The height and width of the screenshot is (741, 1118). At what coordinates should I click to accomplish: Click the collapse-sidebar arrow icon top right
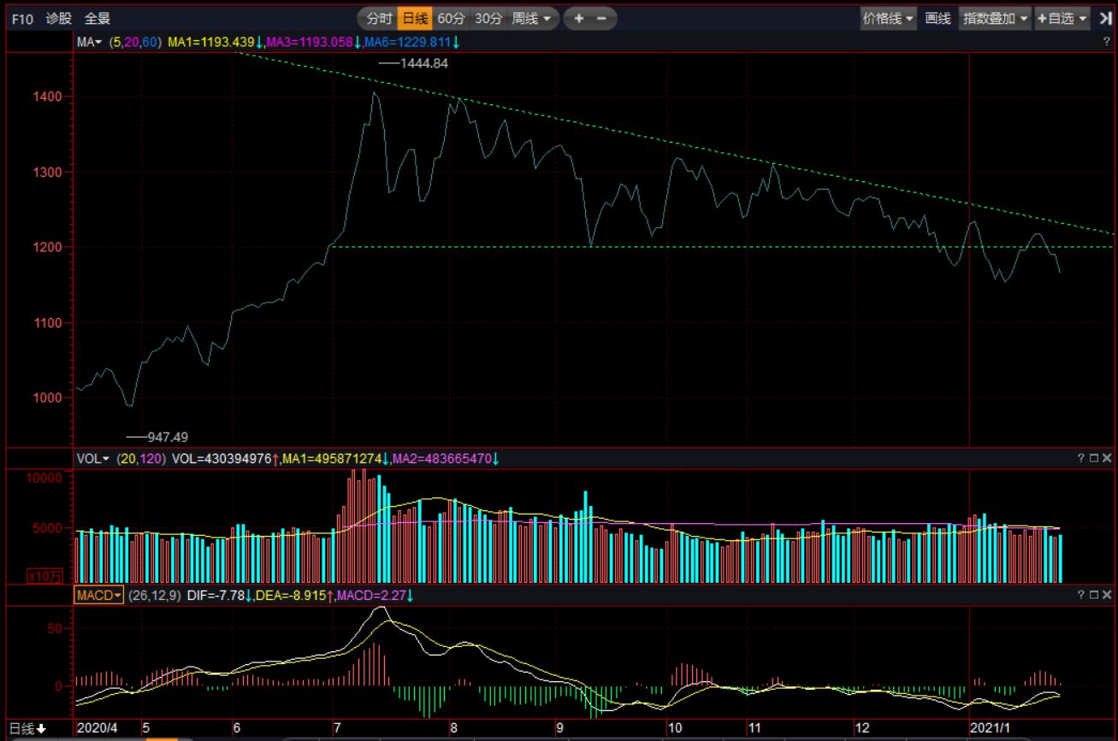(x=1105, y=18)
